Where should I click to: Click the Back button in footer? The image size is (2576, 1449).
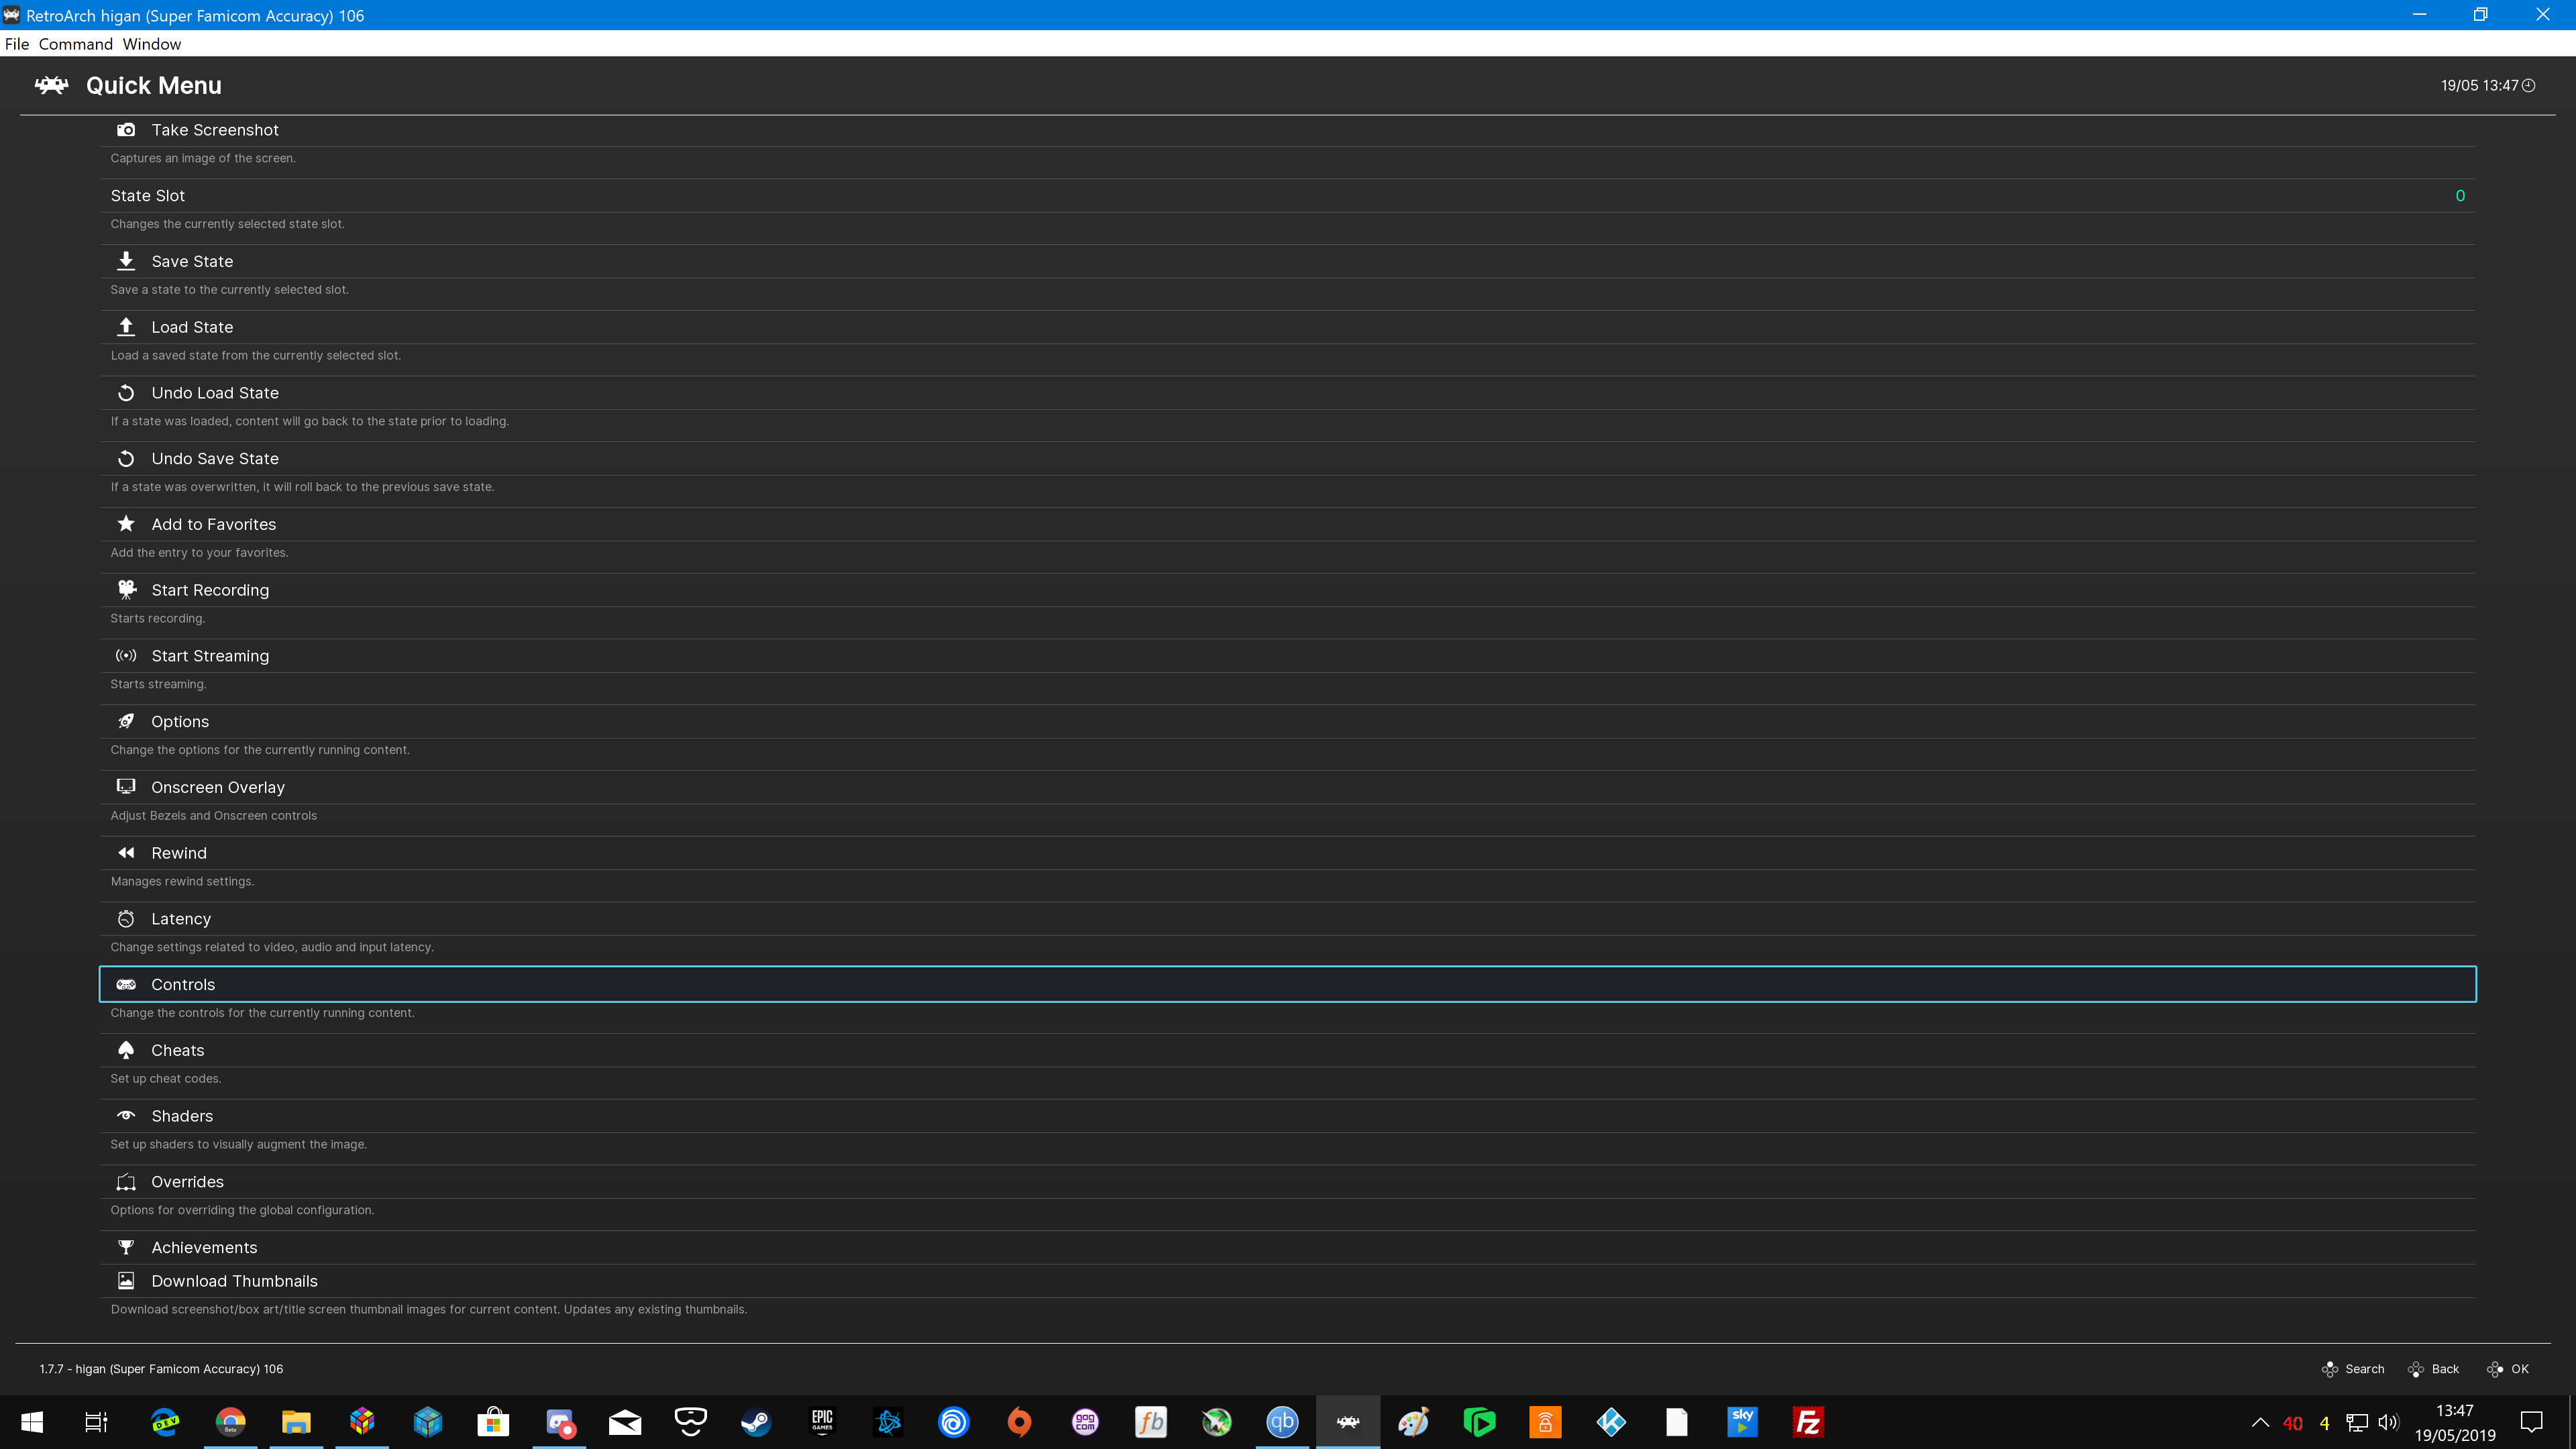point(2433,1369)
